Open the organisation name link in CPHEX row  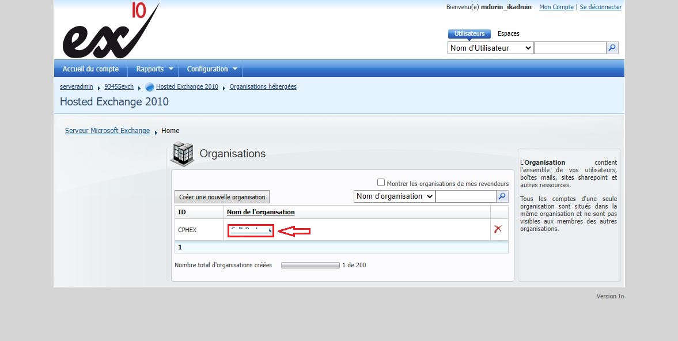tap(251, 230)
